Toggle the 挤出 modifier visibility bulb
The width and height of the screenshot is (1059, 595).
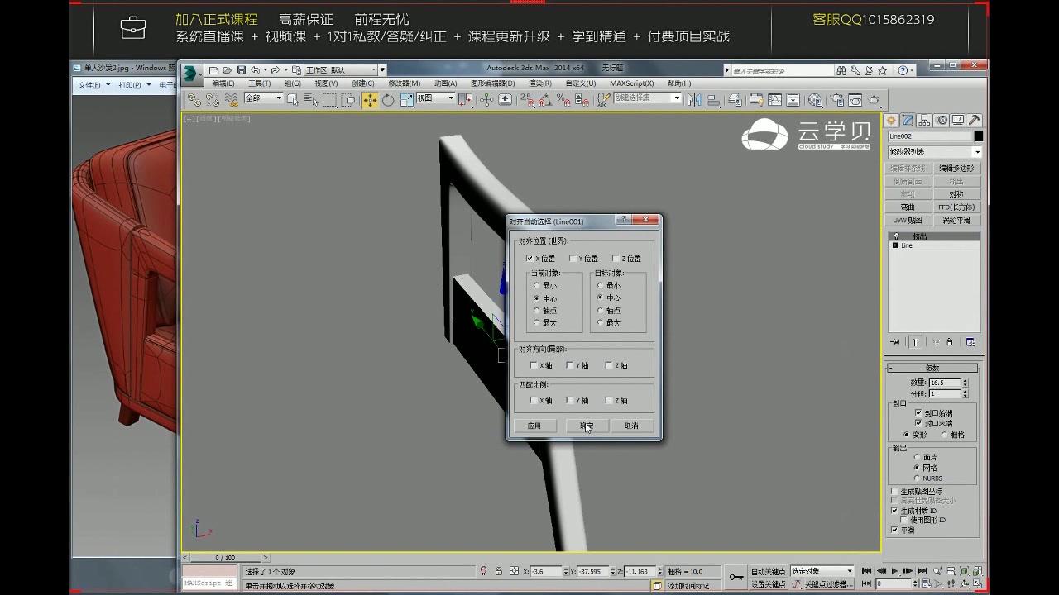pyautogui.click(x=896, y=236)
